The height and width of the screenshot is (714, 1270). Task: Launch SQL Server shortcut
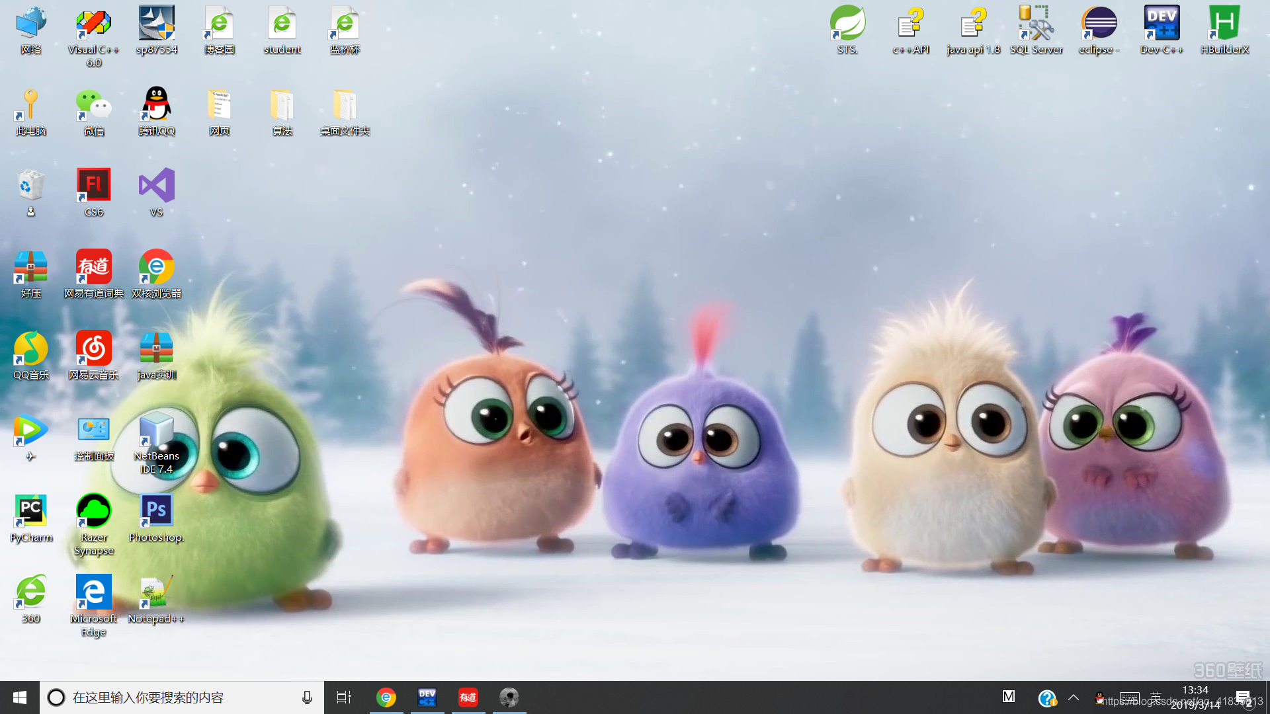click(x=1037, y=30)
